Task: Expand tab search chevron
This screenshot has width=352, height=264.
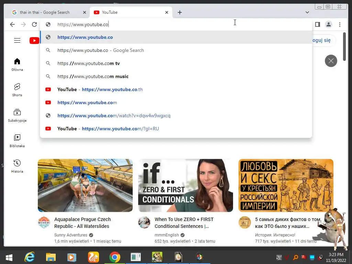Action: (307, 12)
